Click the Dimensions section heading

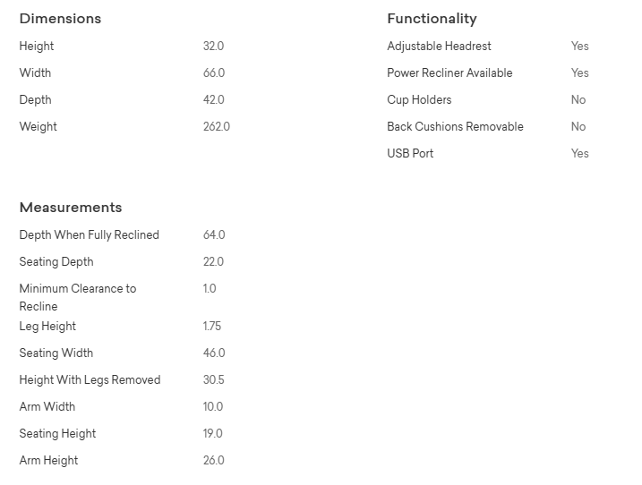[x=60, y=19]
